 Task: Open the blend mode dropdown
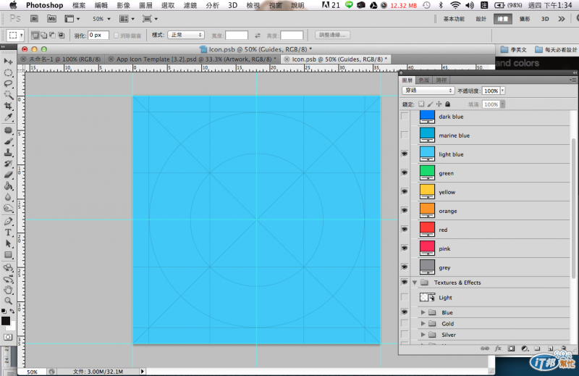[x=428, y=91]
